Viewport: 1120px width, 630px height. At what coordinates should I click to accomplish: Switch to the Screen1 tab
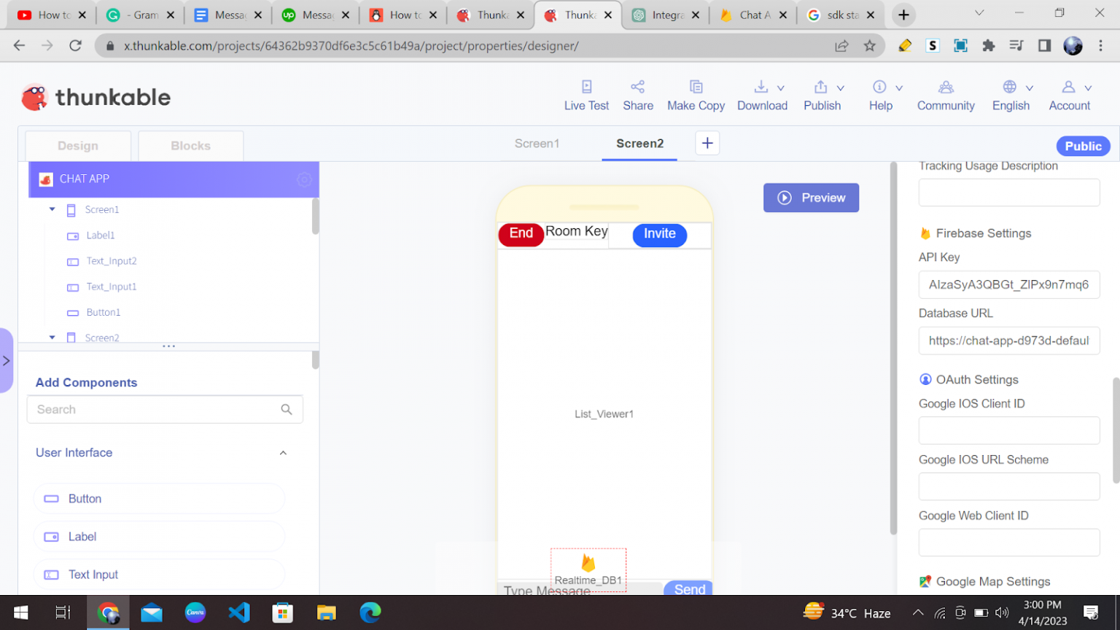coord(537,143)
